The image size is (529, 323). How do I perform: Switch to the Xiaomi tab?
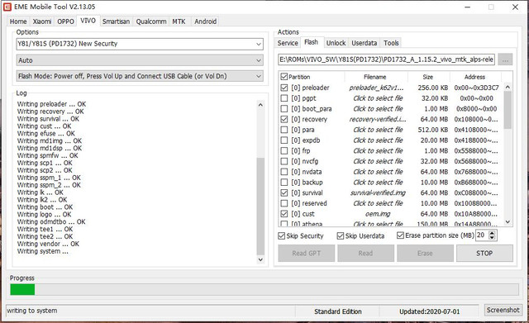coord(42,21)
